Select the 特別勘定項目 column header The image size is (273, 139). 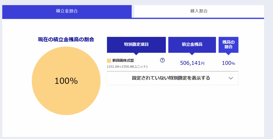pos(136,45)
